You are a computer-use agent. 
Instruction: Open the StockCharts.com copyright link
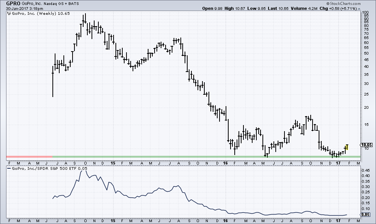point(343,3)
